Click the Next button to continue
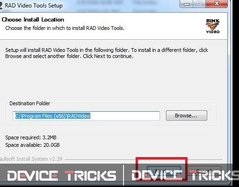239x187 pixels. 164,172
